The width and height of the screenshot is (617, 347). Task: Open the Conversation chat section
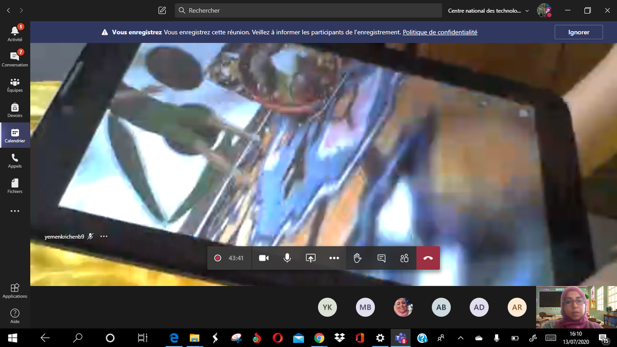15,58
